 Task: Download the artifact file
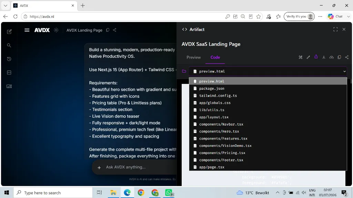pyautogui.click(x=324, y=57)
